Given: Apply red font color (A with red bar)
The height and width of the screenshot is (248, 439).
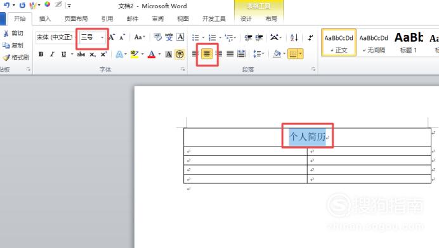Looking at the screenshot, I should (x=152, y=54).
